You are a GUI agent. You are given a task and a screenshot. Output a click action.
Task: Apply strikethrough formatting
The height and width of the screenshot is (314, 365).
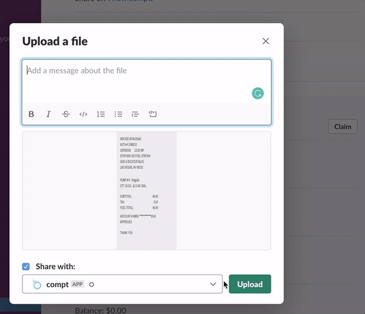66,114
